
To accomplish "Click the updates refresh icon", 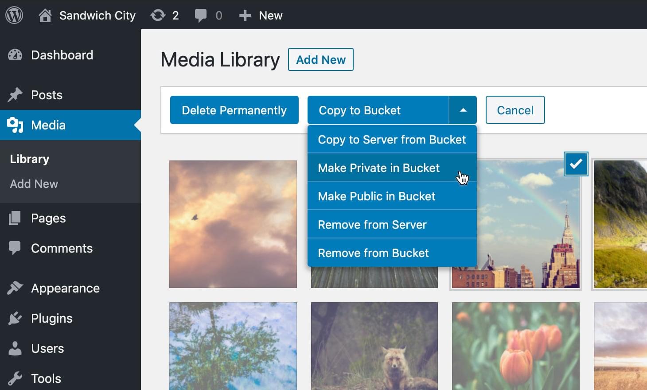I will tap(158, 16).
